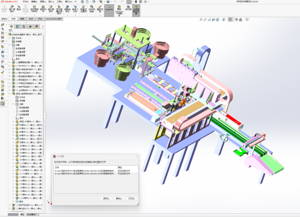The width and height of the screenshot is (300, 217).
Task: Open the Options gear icon
Action: [x=145, y=2]
